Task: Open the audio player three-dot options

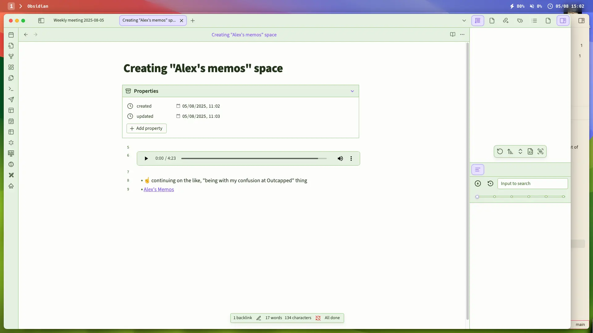Action: (x=351, y=158)
